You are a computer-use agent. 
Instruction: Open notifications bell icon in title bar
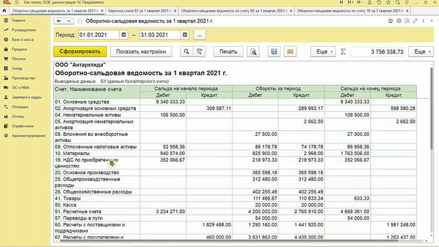pos(370,2)
